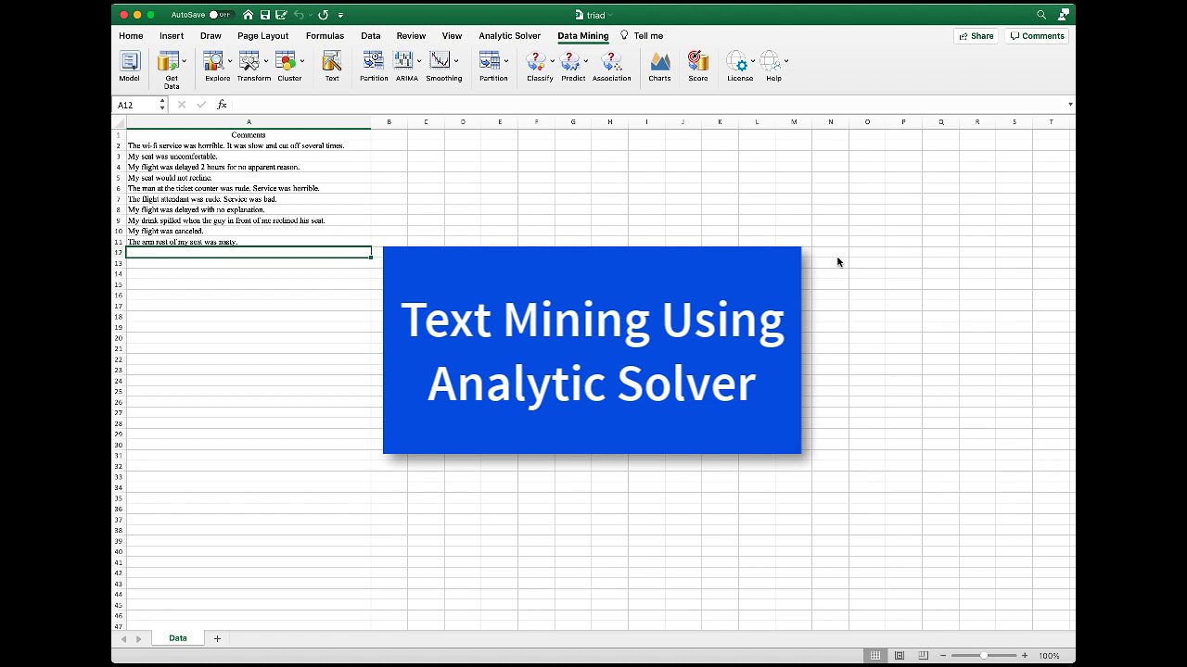Add a new sheet with the plus button

pyautogui.click(x=217, y=638)
